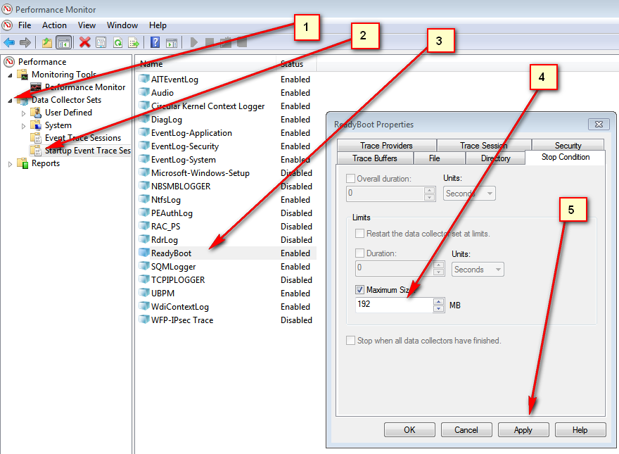Open the Window menu
The width and height of the screenshot is (619, 454).
click(122, 25)
